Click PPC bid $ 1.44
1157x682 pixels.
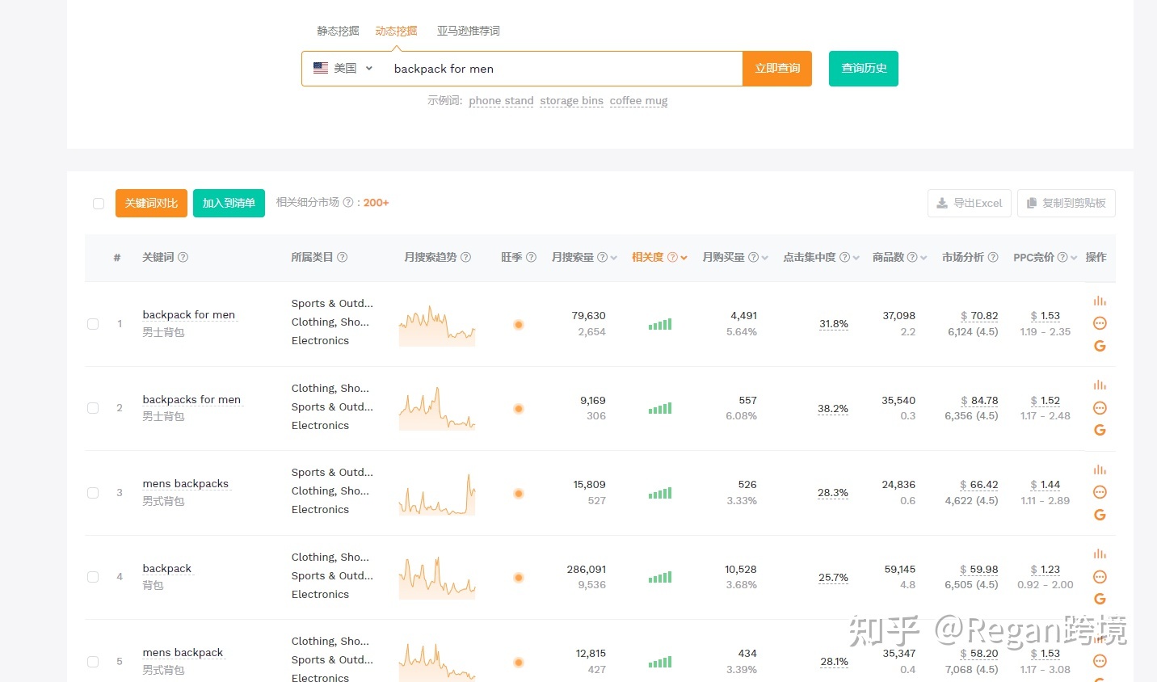pyautogui.click(x=1046, y=485)
